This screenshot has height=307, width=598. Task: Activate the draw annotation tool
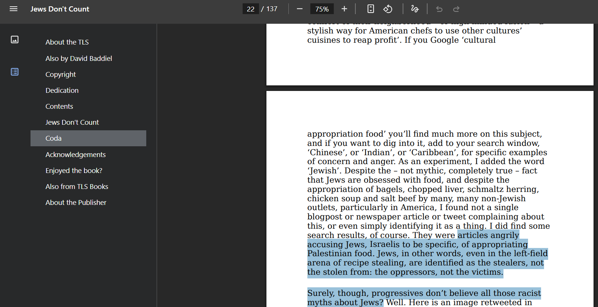click(415, 9)
